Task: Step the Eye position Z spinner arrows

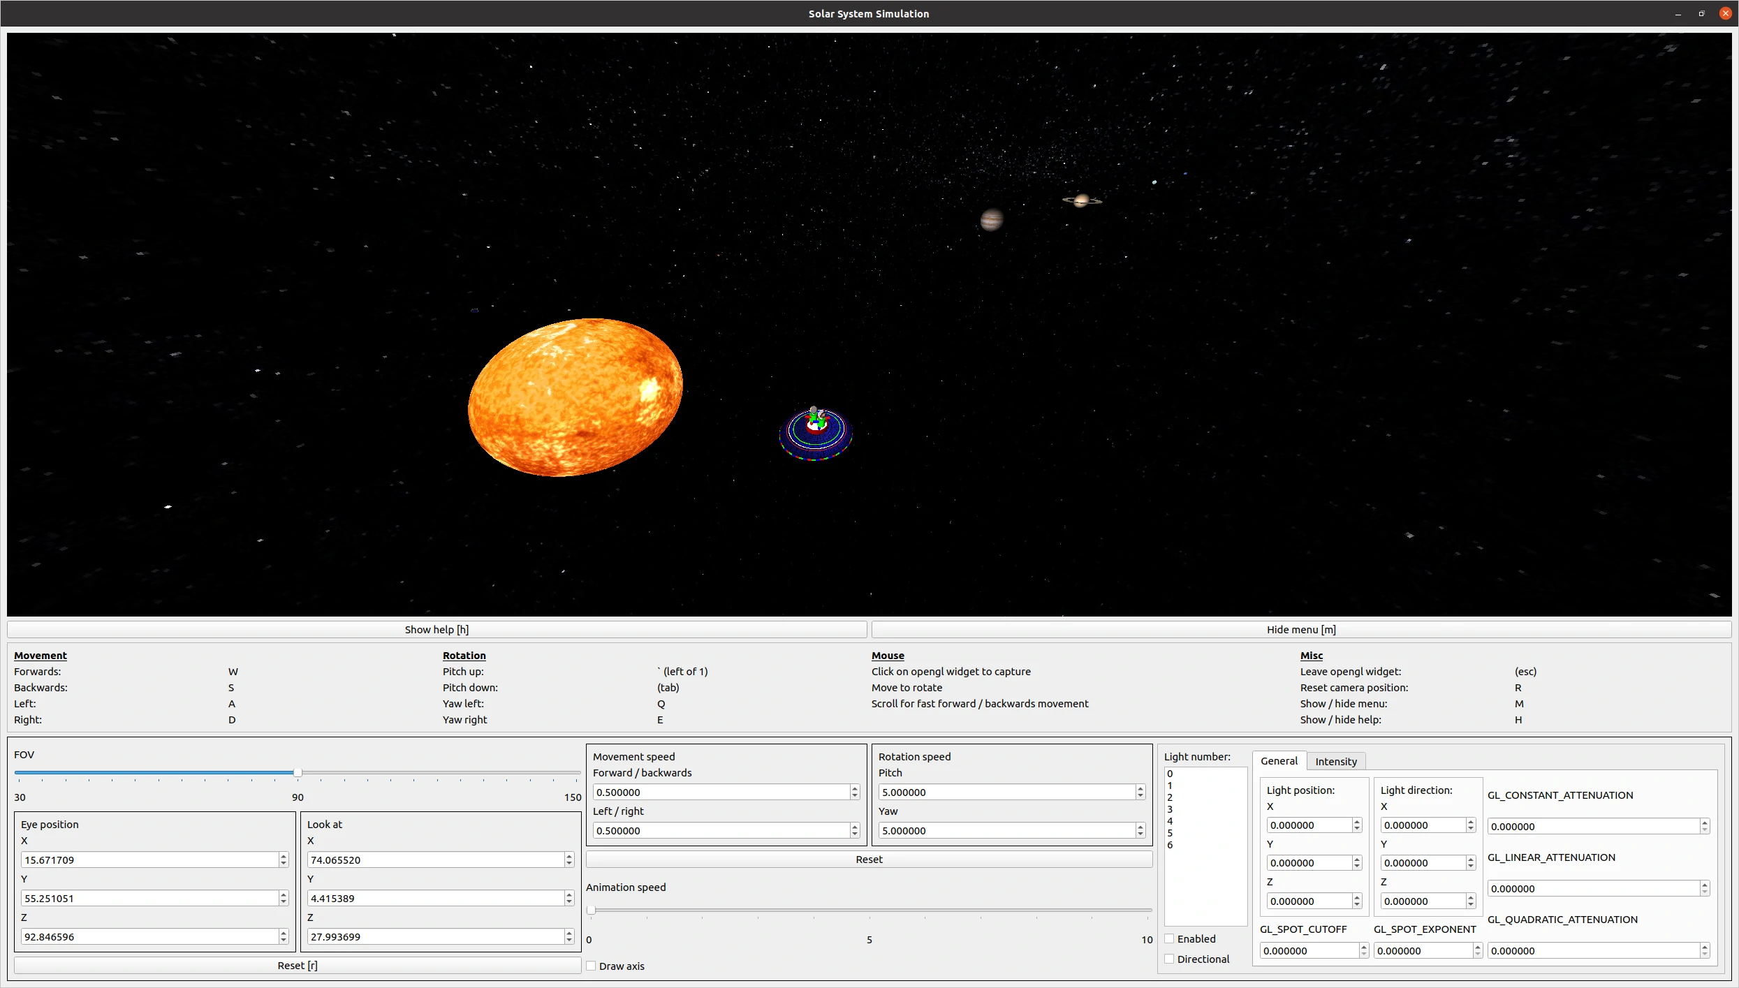Action: (x=284, y=936)
